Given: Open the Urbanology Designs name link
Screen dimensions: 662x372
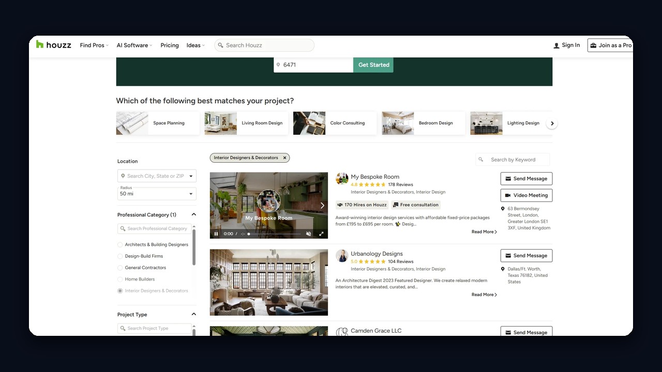Looking at the screenshot, I should tap(377, 254).
